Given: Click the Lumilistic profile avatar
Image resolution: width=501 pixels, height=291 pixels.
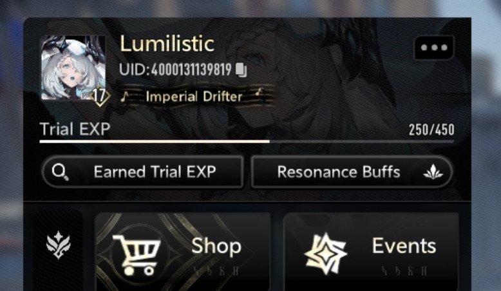Looking at the screenshot, I should point(73,68).
